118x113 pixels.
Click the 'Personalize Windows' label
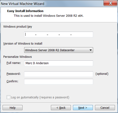18,57
